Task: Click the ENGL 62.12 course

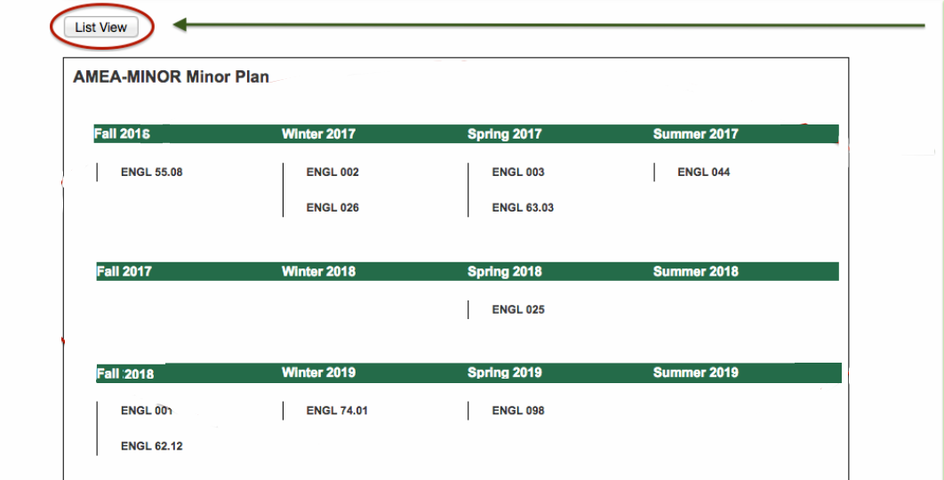Action: click(152, 446)
